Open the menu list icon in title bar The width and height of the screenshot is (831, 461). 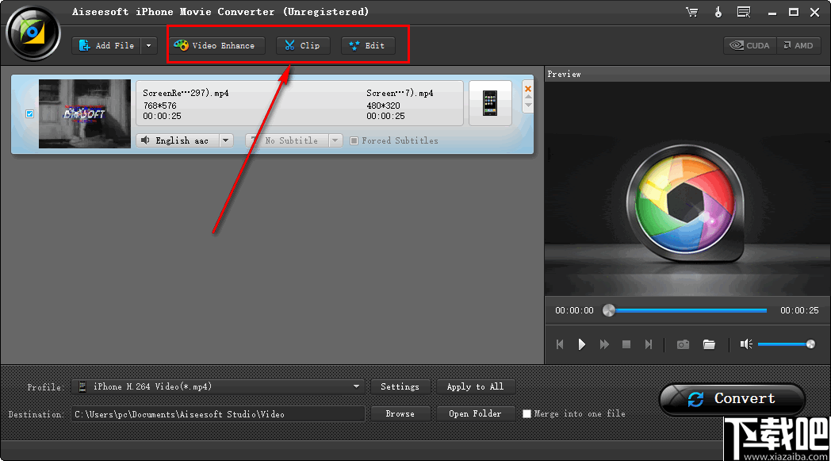pos(744,12)
